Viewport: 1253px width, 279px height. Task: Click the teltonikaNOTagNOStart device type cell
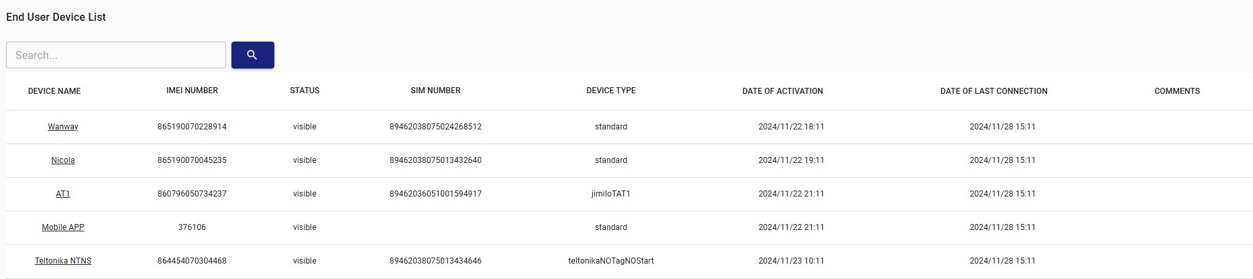610,261
